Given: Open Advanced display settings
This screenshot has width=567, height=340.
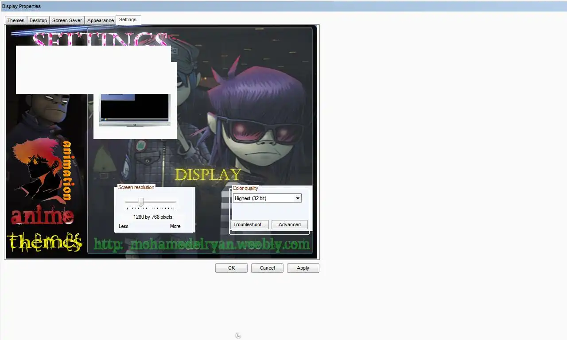Looking at the screenshot, I should [290, 224].
